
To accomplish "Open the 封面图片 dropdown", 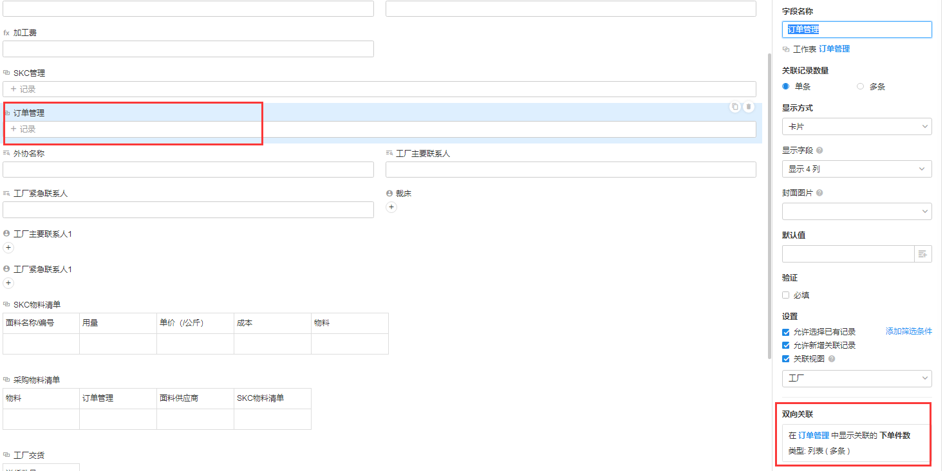I will [857, 212].
